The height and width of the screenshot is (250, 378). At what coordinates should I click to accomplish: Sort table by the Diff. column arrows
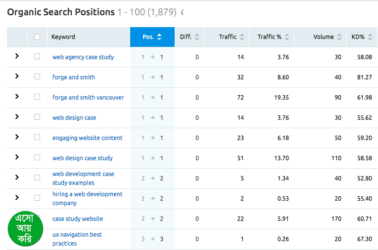[197, 37]
